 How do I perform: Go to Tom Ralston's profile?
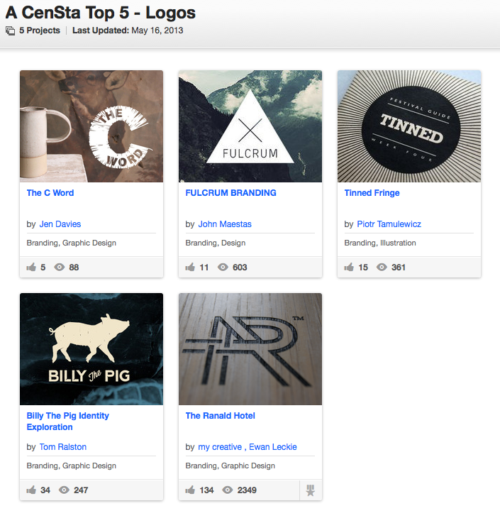point(62,447)
